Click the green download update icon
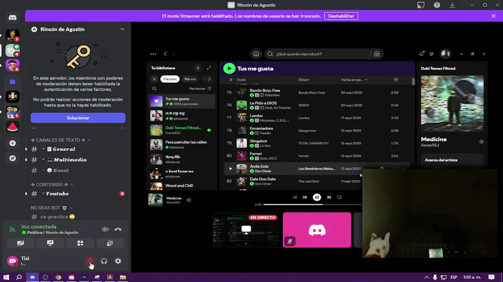This screenshot has width=503, height=282. click(x=452, y=5)
